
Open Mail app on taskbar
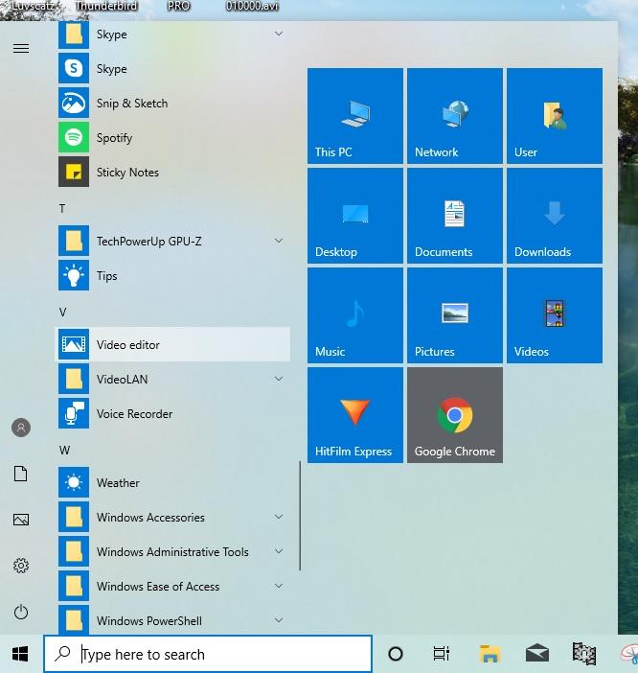(537, 654)
